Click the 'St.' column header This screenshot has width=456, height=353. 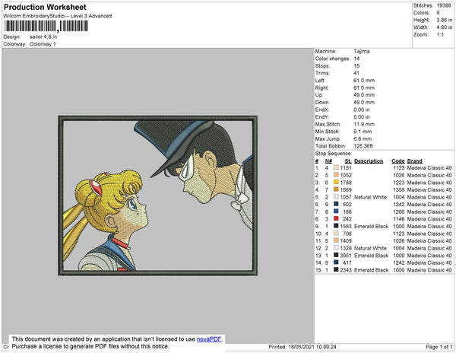[348, 161]
